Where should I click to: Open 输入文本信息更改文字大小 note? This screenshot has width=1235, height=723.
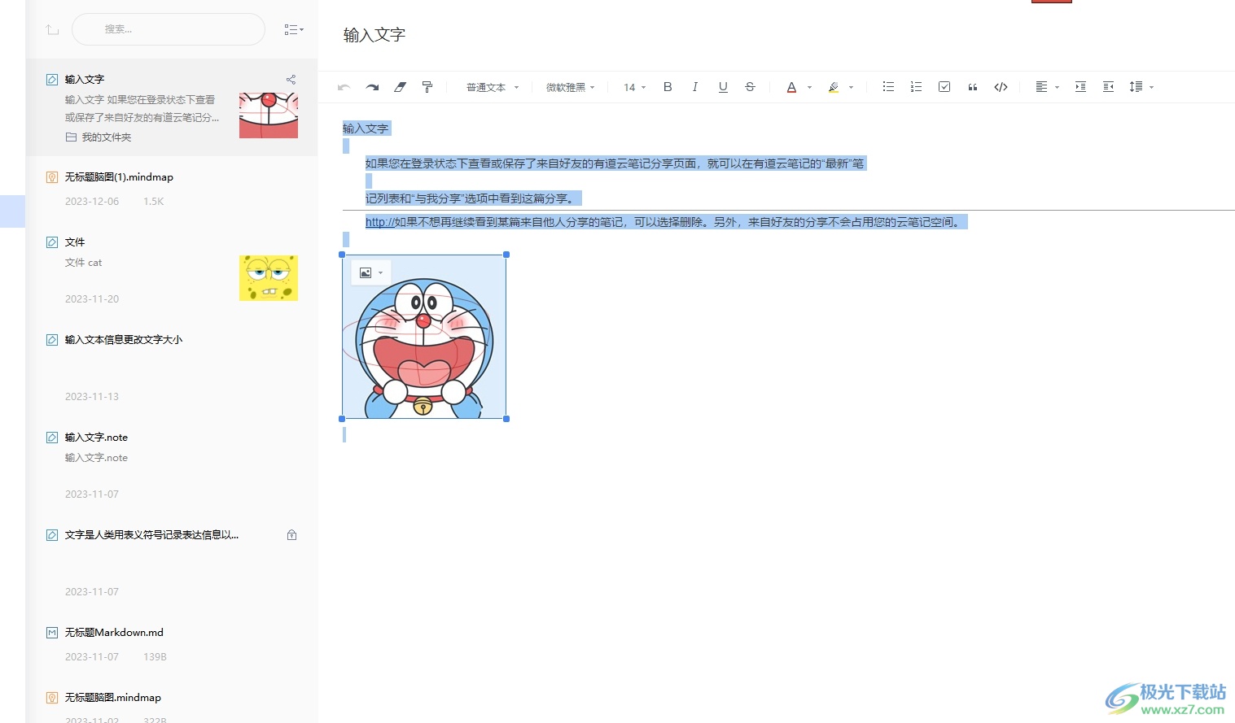[x=172, y=368]
